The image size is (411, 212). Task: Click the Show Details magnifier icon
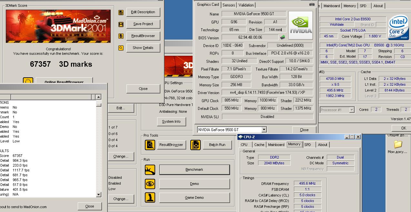pyautogui.click(x=121, y=48)
